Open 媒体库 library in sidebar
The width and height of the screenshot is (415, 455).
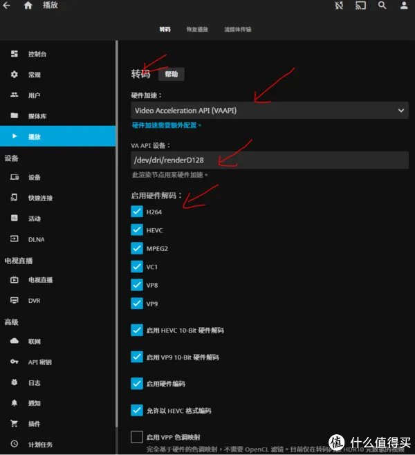pyautogui.click(x=37, y=115)
